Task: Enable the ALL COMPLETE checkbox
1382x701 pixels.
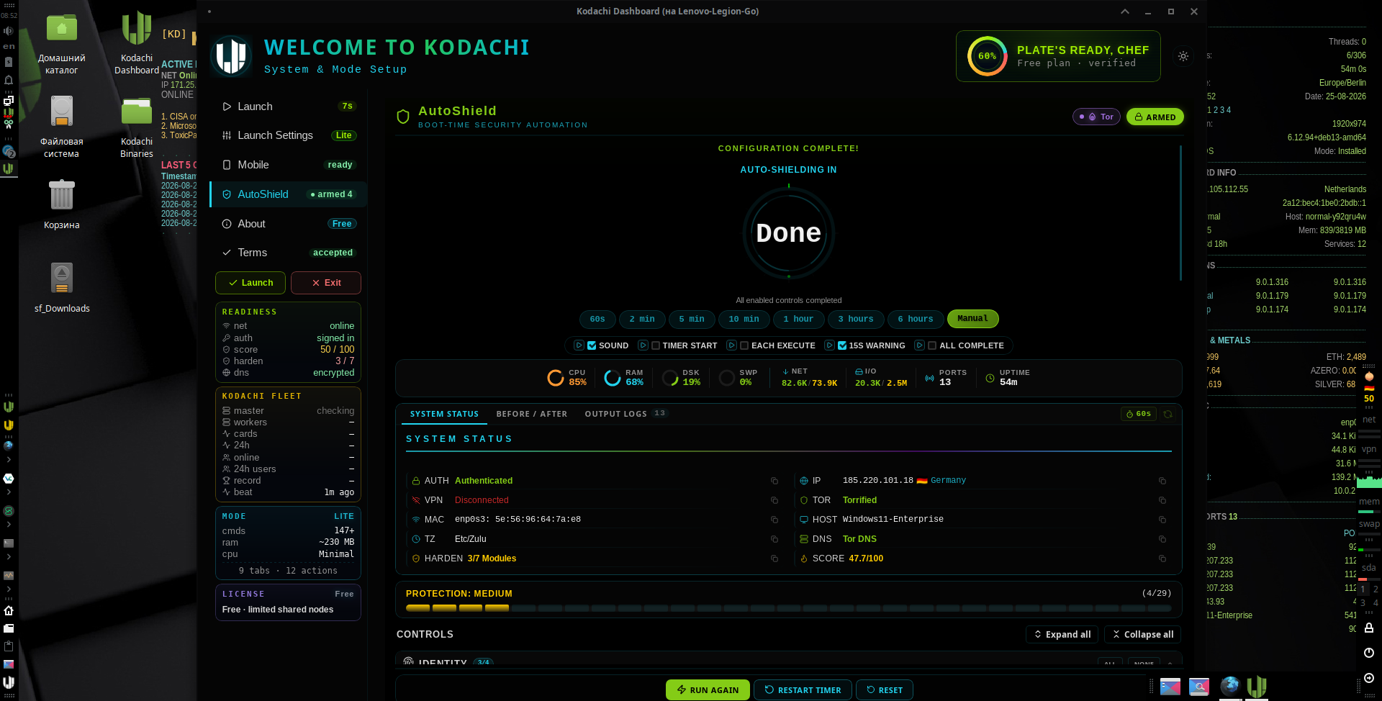Action: click(932, 345)
